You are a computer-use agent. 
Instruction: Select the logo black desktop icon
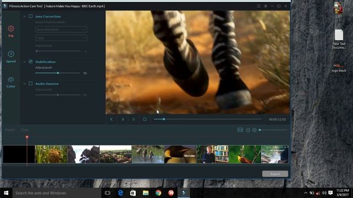tap(339, 68)
